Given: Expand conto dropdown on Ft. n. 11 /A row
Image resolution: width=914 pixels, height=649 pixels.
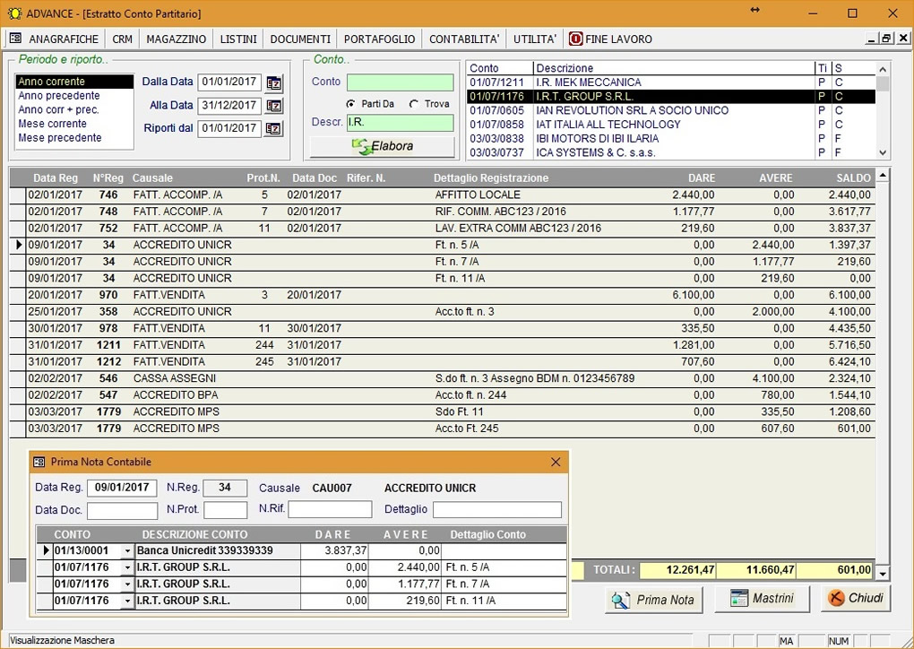Looking at the screenshot, I should pyautogui.click(x=126, y=601).
